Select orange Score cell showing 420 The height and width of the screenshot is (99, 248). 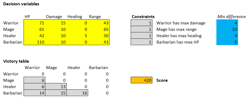point(142,80)
